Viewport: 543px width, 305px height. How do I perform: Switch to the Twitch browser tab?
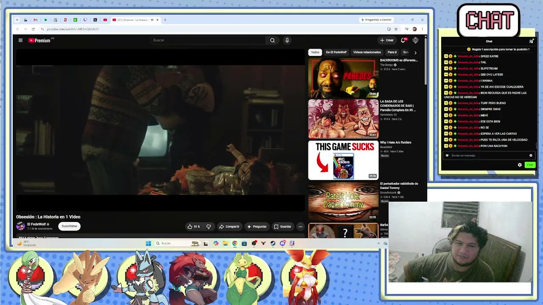tap(85, 20)
